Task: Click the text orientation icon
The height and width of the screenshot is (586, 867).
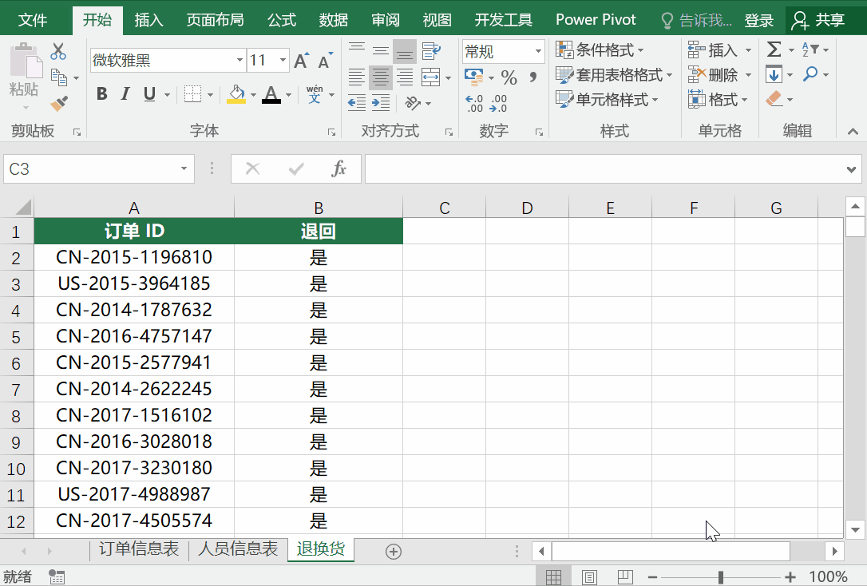Action: point(413,103)
